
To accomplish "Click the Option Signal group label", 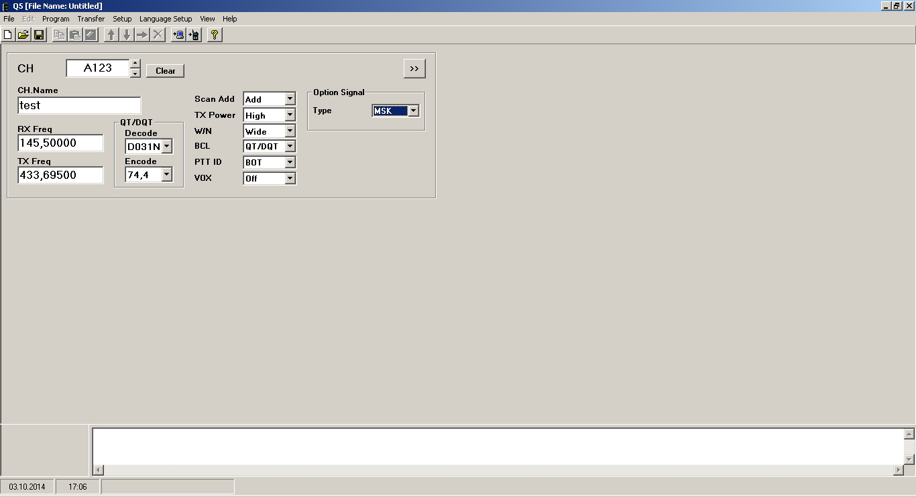I will coord(339,92).
